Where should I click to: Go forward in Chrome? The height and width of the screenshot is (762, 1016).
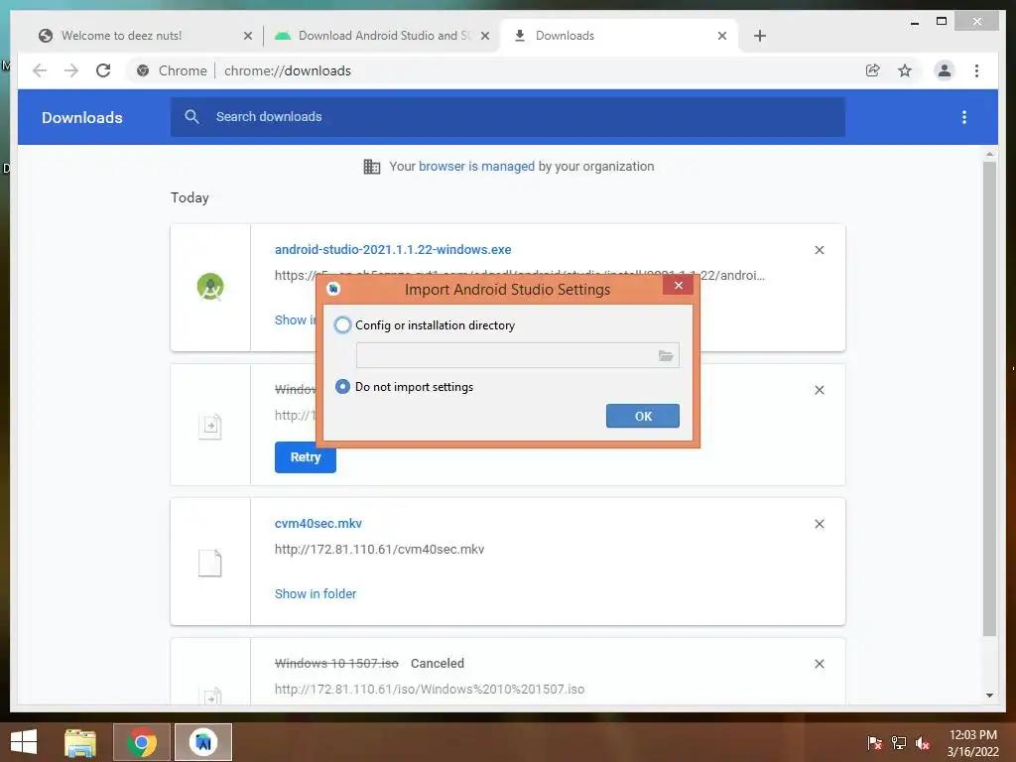[71, 70]
